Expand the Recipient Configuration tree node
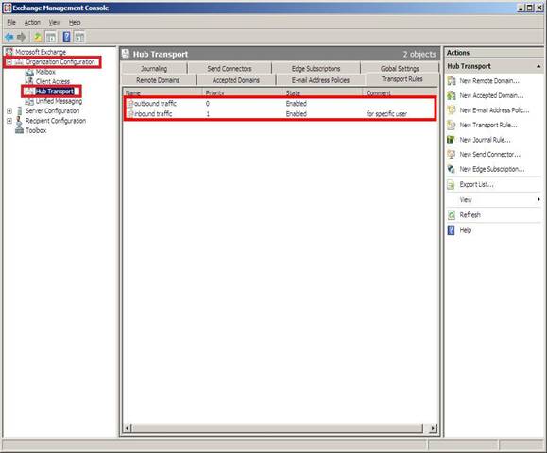 coord(9,121)
